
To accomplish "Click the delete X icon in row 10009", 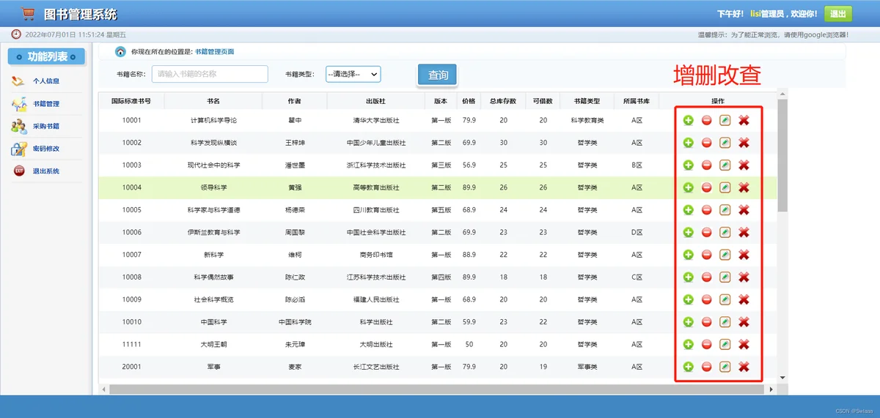I will [744, 299].
